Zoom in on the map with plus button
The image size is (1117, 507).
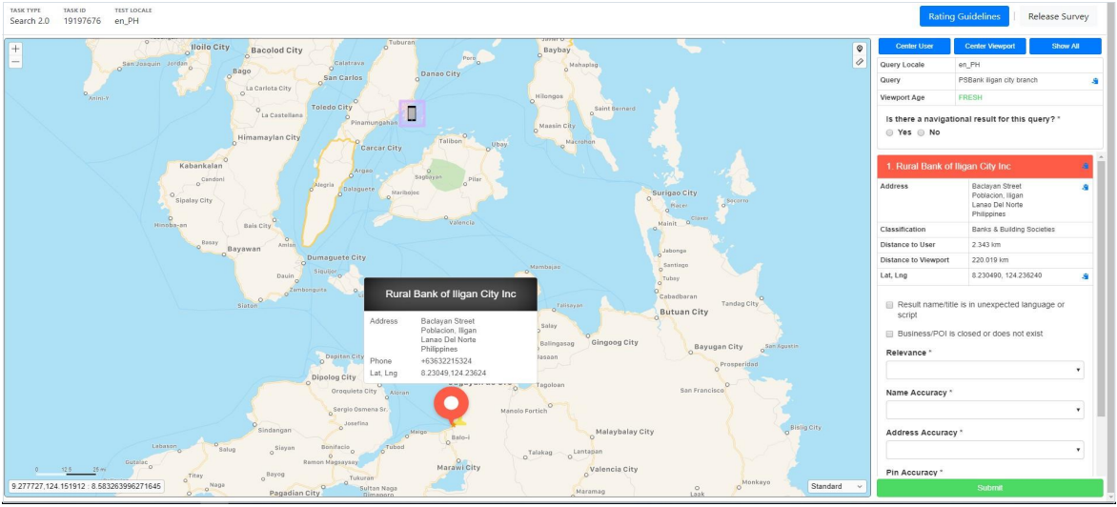click(15, 50)
